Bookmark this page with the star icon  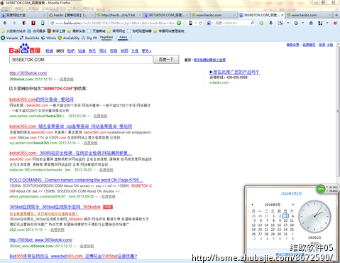coord(185,23)
